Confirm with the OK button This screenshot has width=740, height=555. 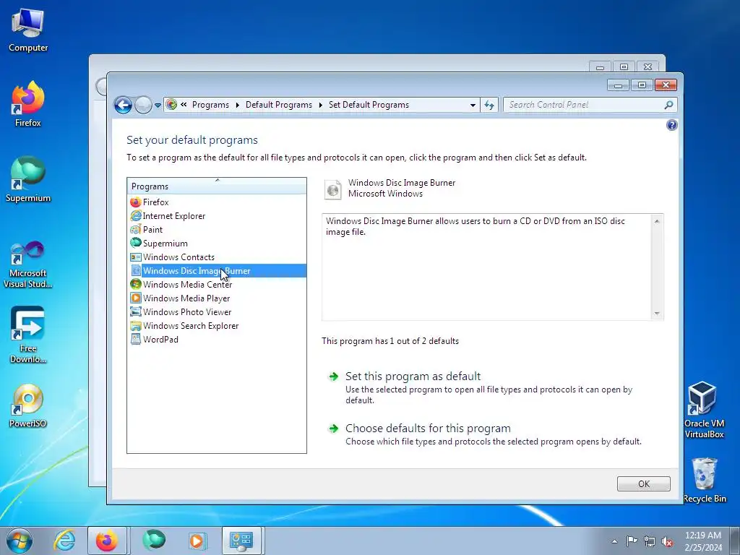click(644, 483)
